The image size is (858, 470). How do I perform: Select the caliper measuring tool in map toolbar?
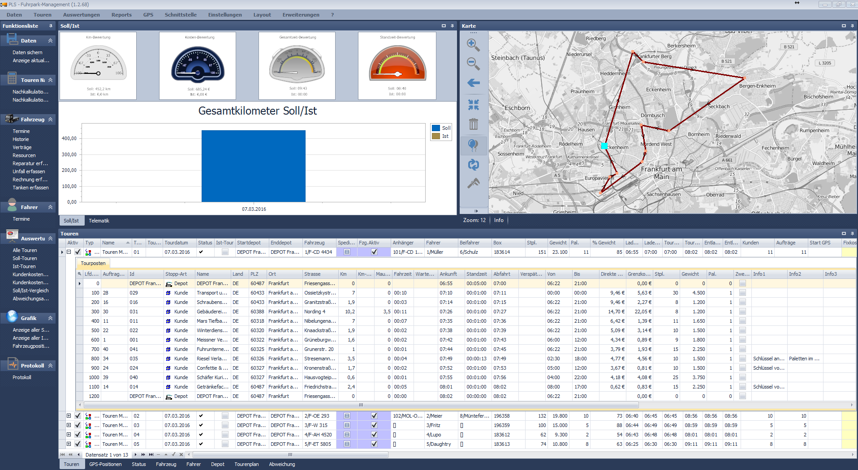(473, 183)
